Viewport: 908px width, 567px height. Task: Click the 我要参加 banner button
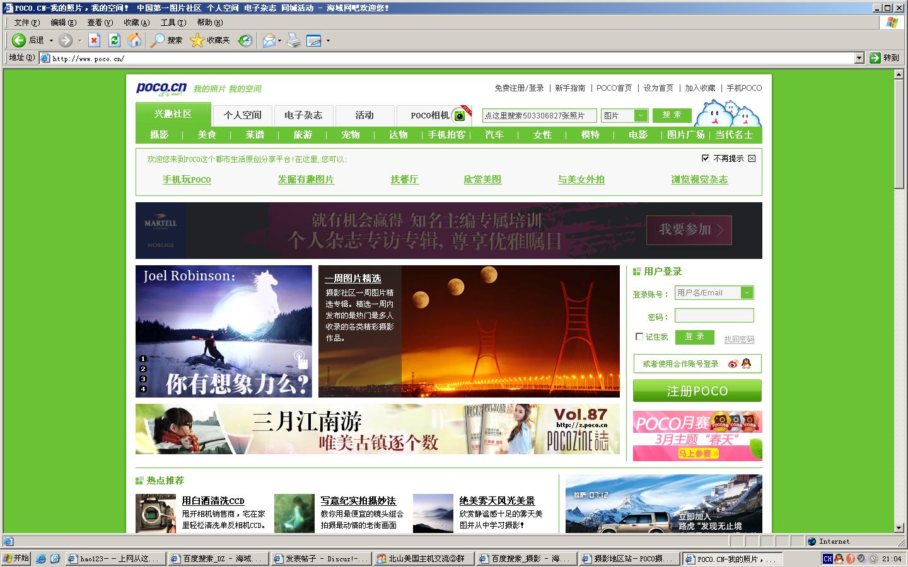(x=689, y=230)
